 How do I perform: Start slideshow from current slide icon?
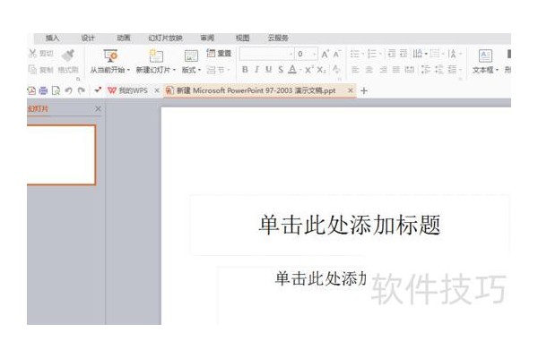[110, 55]
